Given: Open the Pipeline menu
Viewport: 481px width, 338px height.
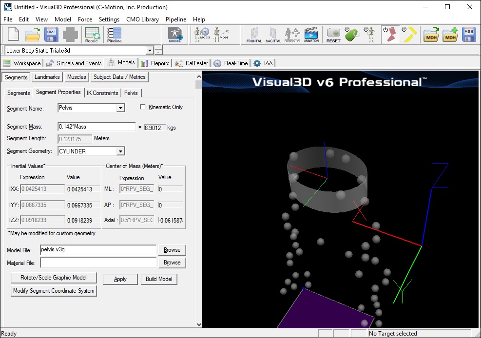Looking at the screenshot, I should click(176, 19).
